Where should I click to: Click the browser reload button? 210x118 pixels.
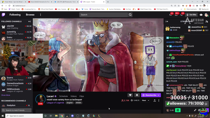(10, 6)
